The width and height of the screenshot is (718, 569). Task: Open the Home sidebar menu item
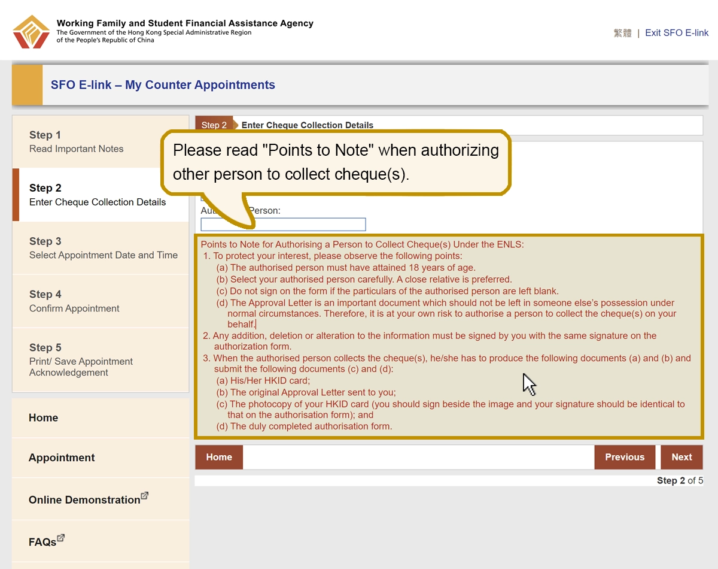pyautogui.click(x=101, y=418)
